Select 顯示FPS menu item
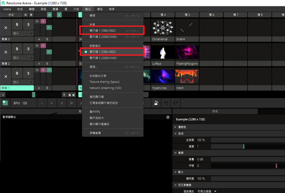 [113, 112]
